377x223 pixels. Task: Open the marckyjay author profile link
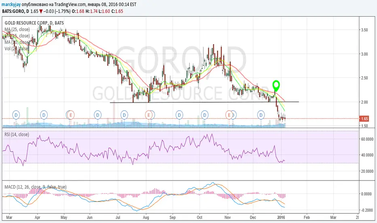click(x=11, y=4)
